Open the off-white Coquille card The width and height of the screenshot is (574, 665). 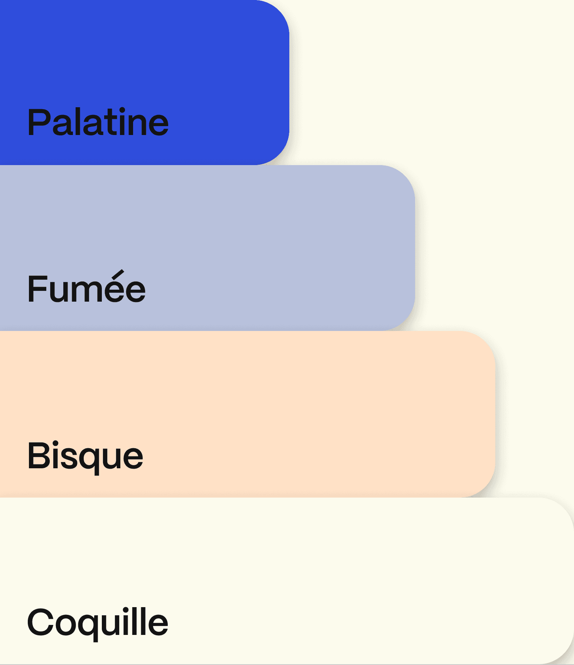(287, 581)
